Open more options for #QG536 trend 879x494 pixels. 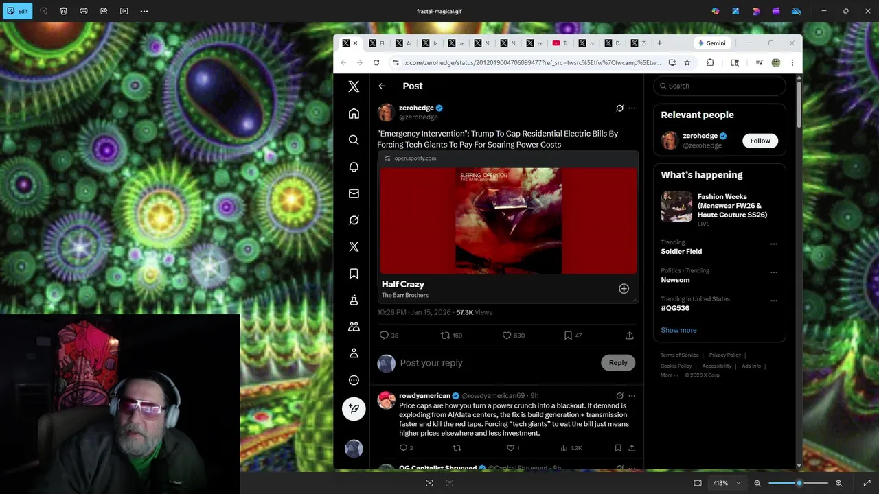point(773,301)
